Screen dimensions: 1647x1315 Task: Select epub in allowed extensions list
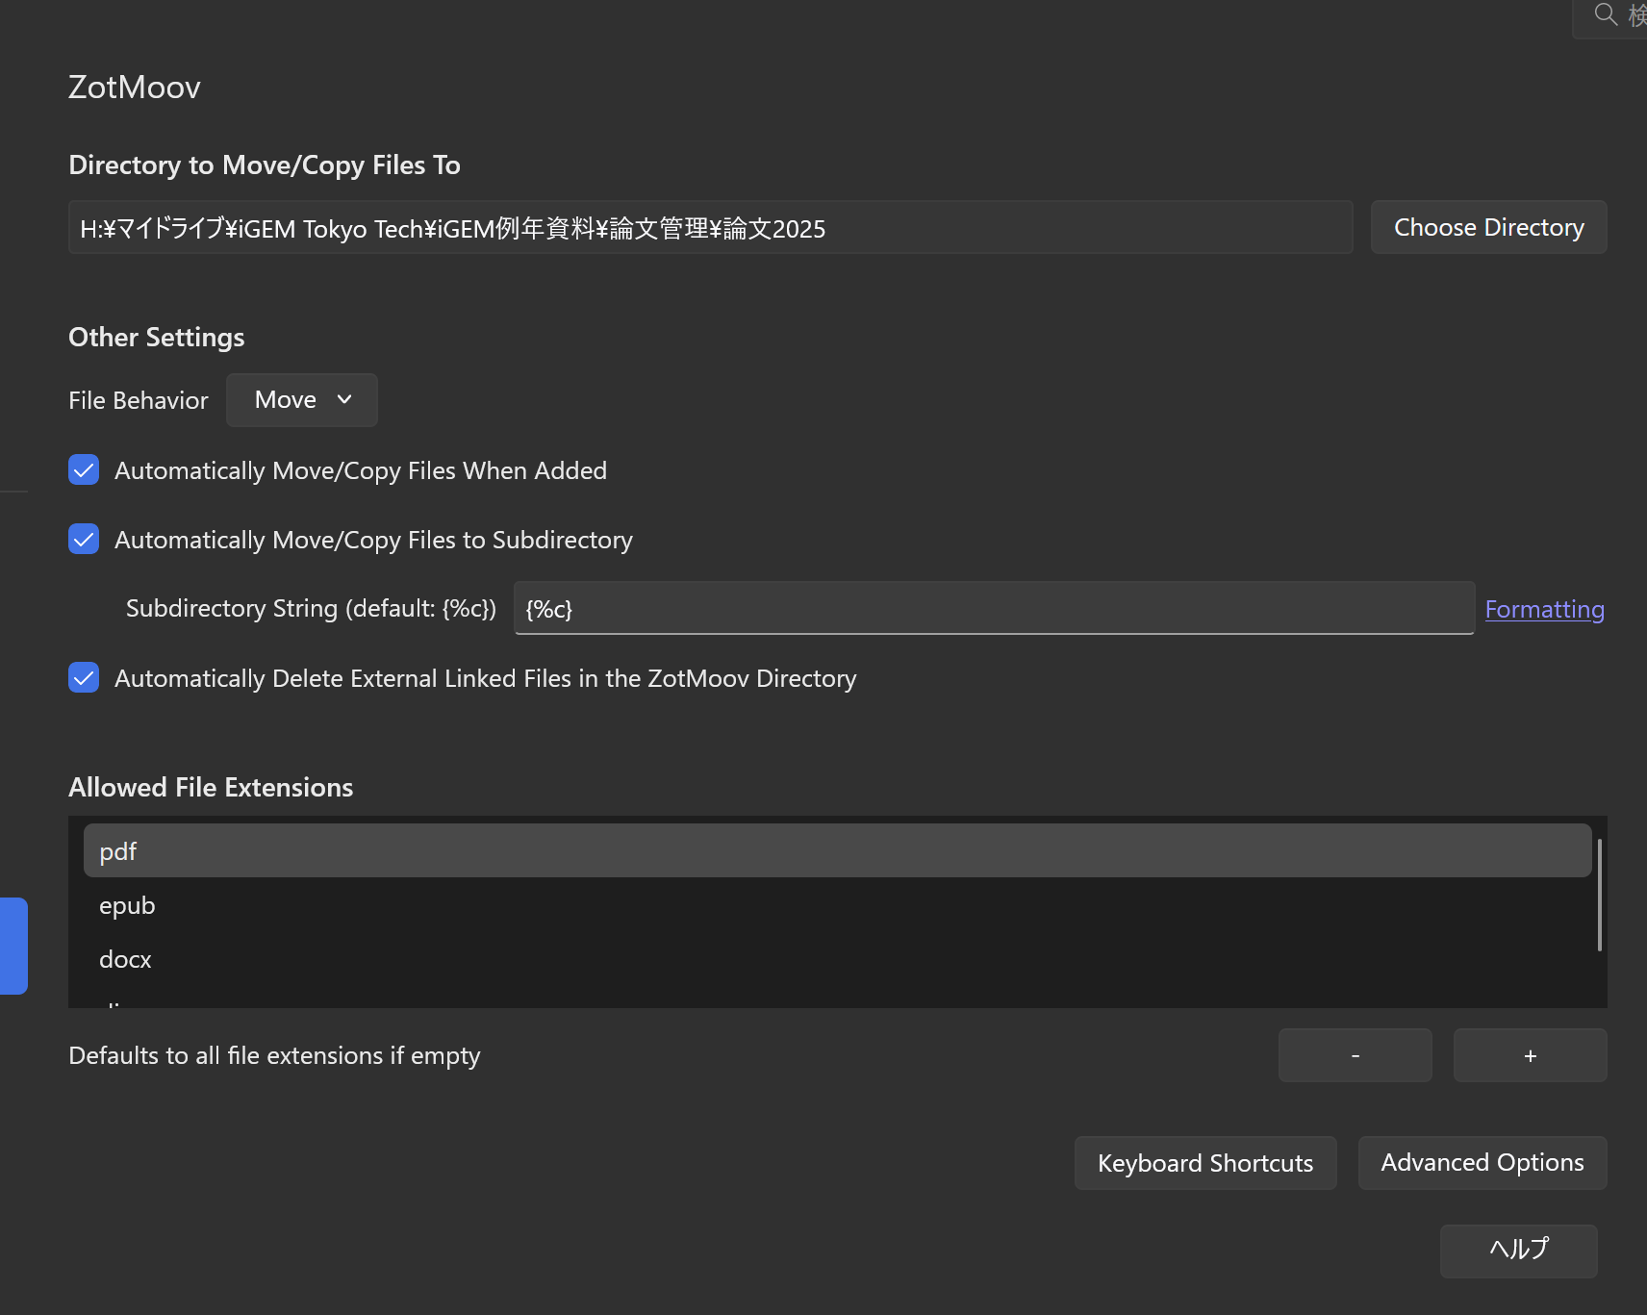pyautogui.click(x=837, y=905)
